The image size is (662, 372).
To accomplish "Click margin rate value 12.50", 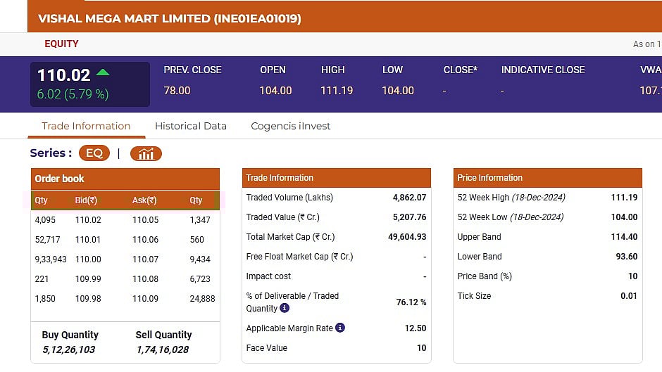I will pos(416,328).
